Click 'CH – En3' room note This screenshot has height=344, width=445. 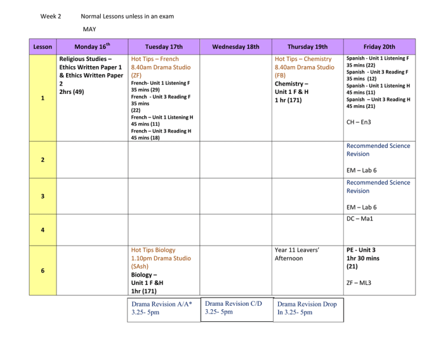pyautogui.click(x=359, y=122)
